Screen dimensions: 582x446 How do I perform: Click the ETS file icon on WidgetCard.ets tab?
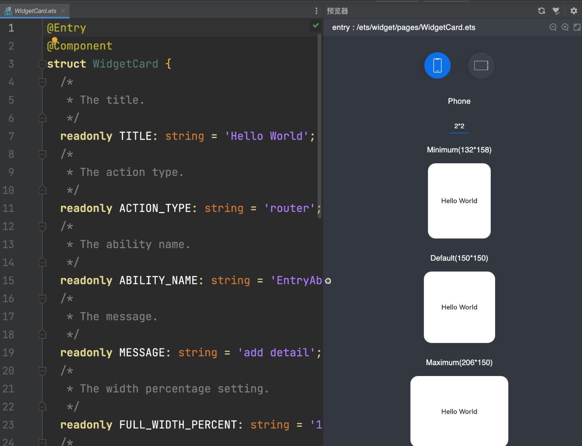coord(8,11)
